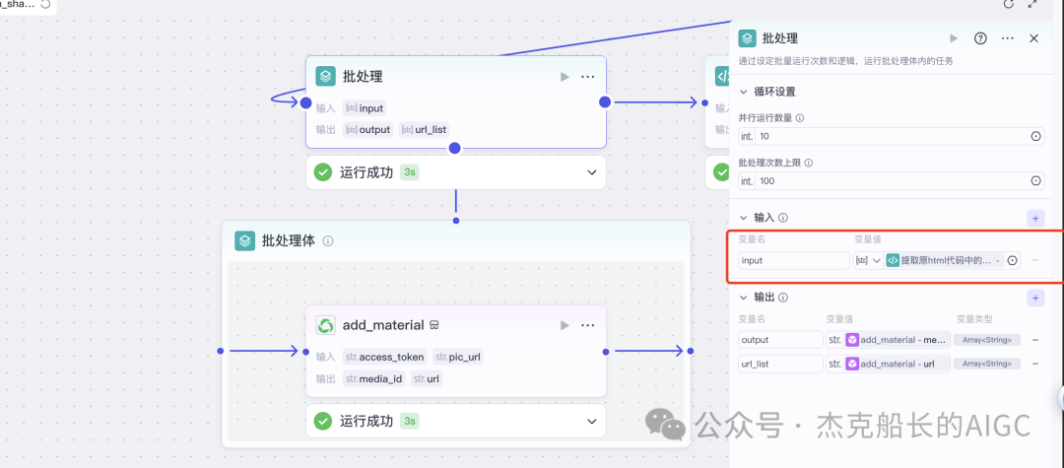The image size is (1064, 468).
Task: Click the reload icon beside the tab title
Action: point(46,4)
